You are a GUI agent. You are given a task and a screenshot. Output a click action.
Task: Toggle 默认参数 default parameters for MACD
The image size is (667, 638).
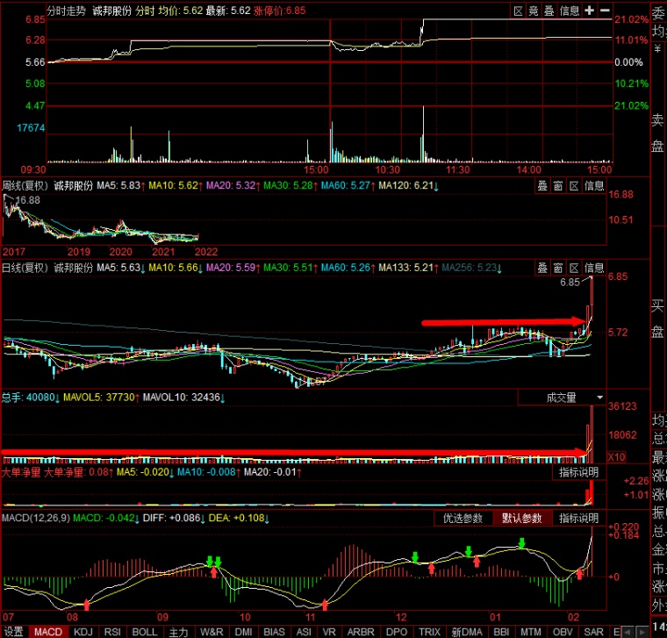tap(523, 518)
